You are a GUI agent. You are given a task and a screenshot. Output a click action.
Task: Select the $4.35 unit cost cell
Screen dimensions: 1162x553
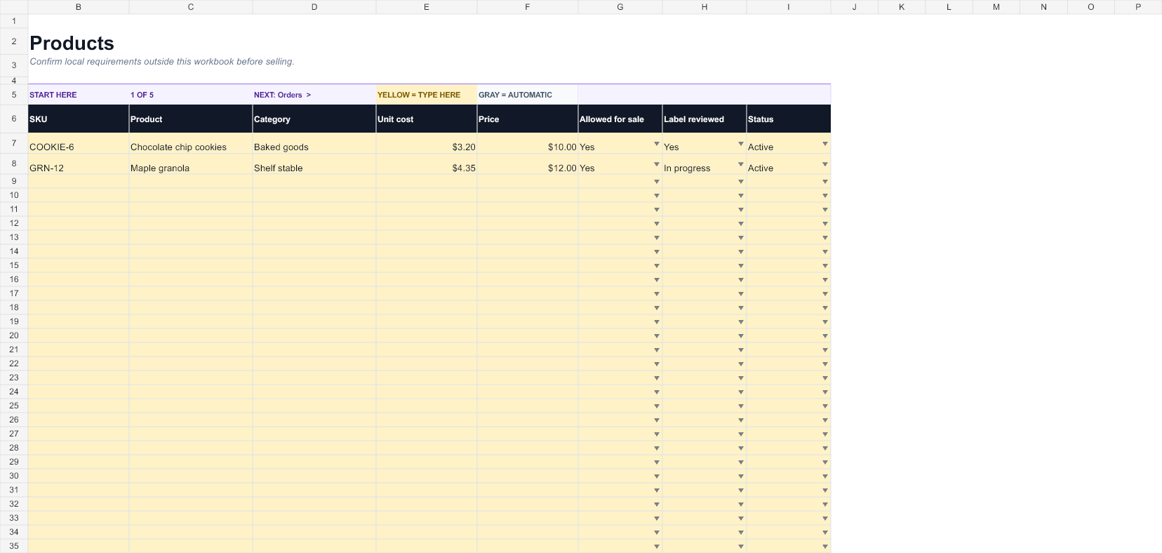(427, 164)
